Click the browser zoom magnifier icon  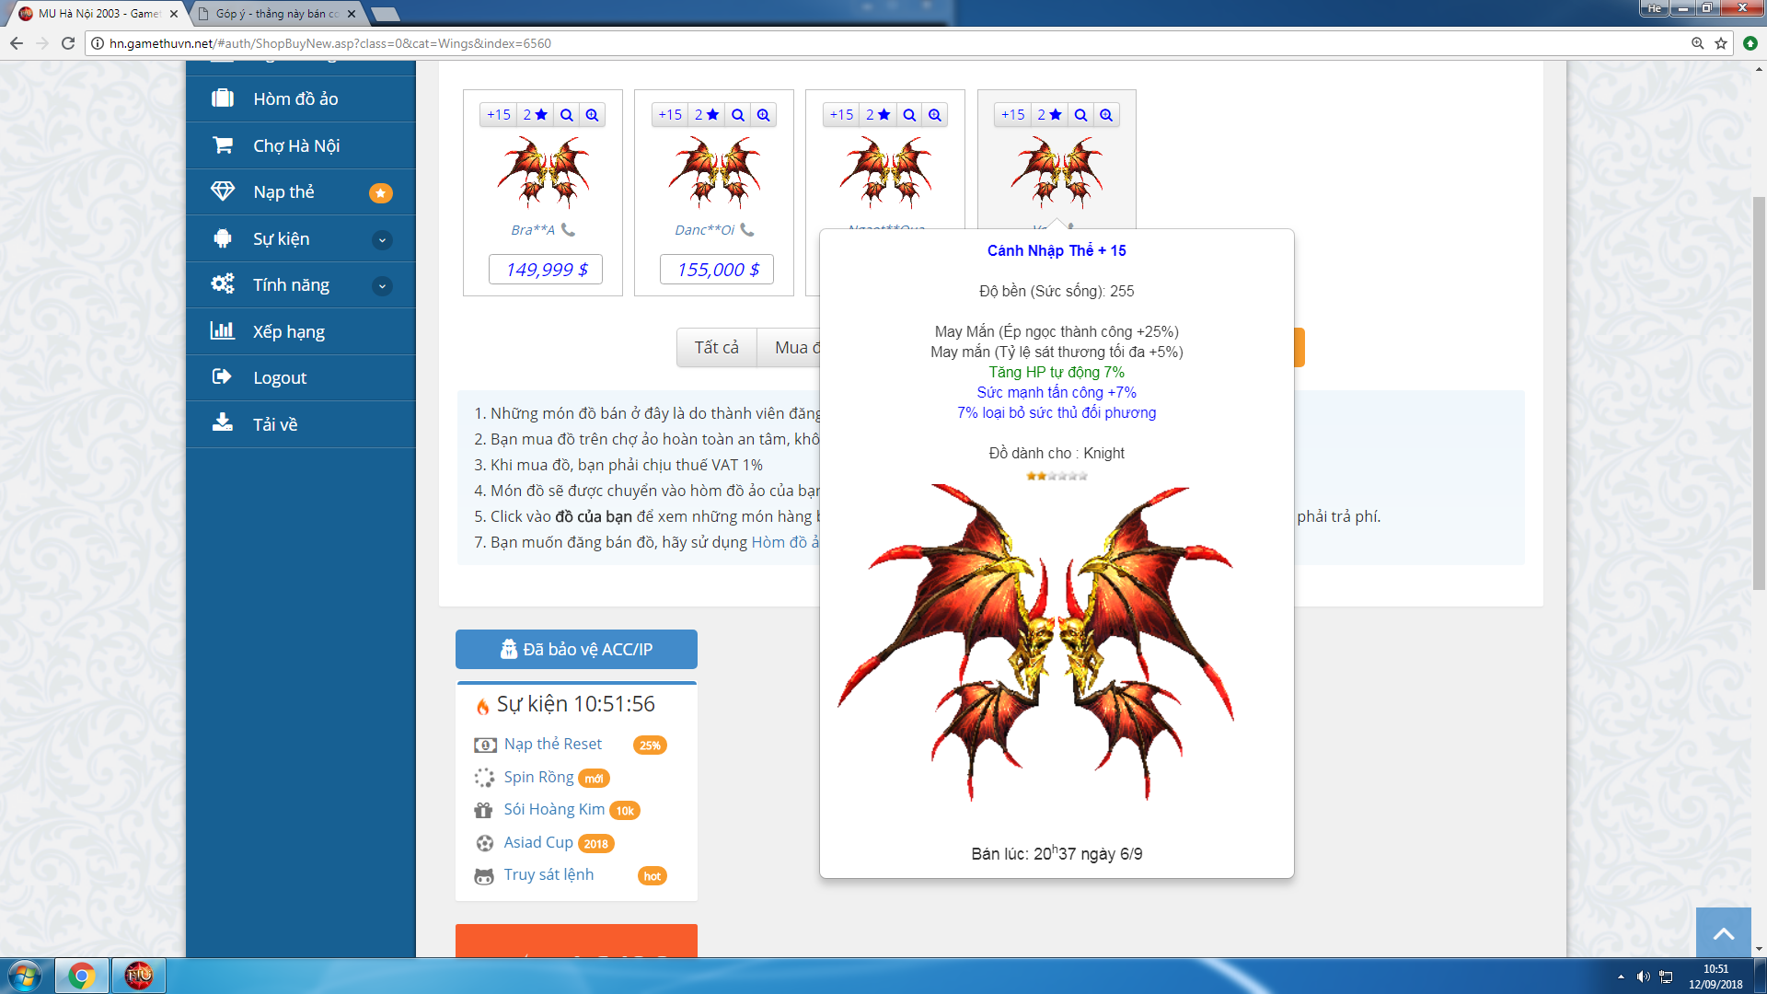pos(1698,43)
